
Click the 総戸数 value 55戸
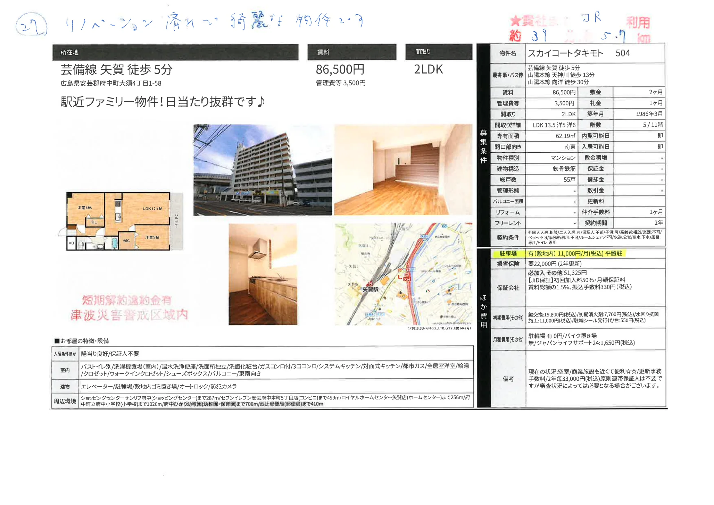569,180
